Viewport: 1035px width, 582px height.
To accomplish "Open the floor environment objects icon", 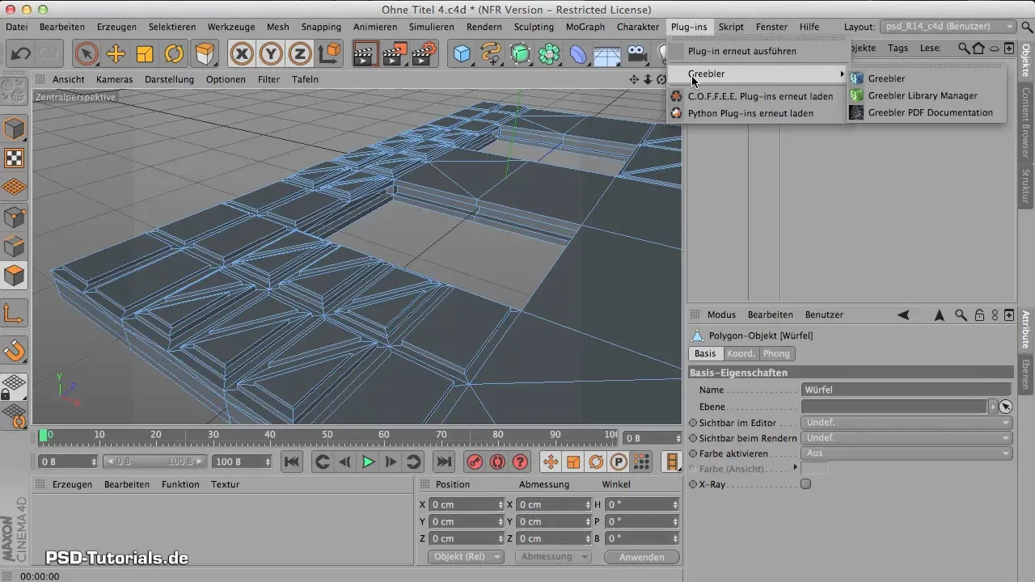I will (x=607, y=54).
